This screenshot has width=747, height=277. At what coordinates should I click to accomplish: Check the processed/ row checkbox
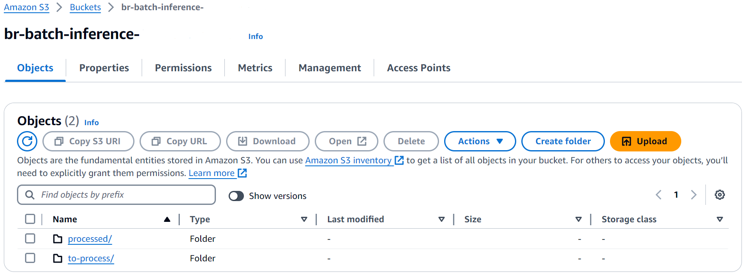[30, 238]
